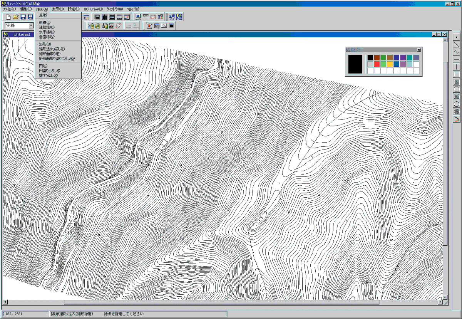Pick the yellow swatch in color palette

click(390, 64)
